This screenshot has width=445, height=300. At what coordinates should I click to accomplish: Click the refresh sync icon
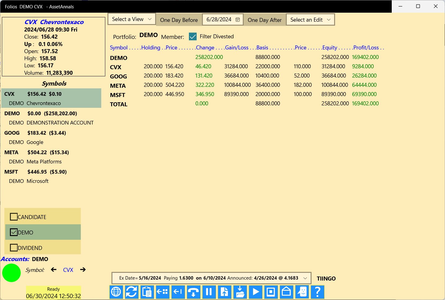132,292
